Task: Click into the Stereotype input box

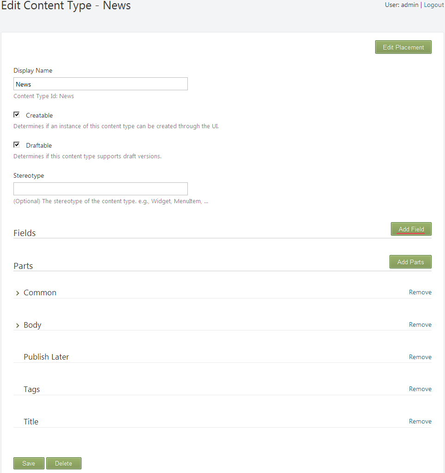Action: 100,189
